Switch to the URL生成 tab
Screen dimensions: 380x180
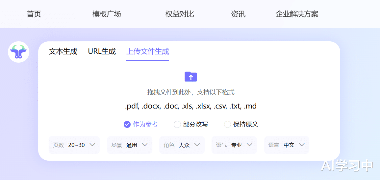click(x=102, y=51)
